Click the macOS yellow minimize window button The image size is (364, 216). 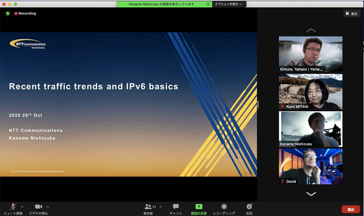pyautogui.click(x=9, y=4)
